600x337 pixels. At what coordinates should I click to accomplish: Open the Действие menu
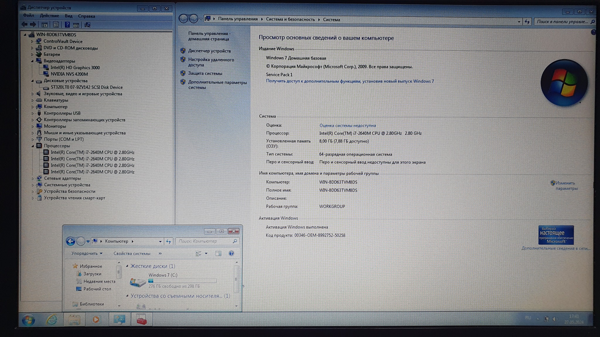pyautogui.click(x=49, y=16)
